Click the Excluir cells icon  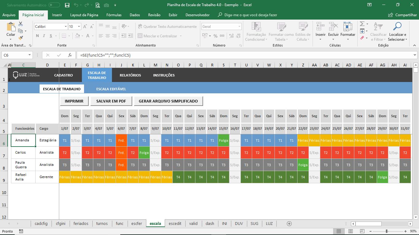click(x=333, y=27)
